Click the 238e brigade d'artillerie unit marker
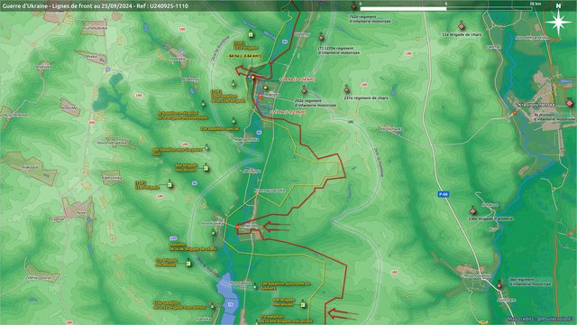The height and width of the screenshot is (325, 577). click(x=472, y=211)
